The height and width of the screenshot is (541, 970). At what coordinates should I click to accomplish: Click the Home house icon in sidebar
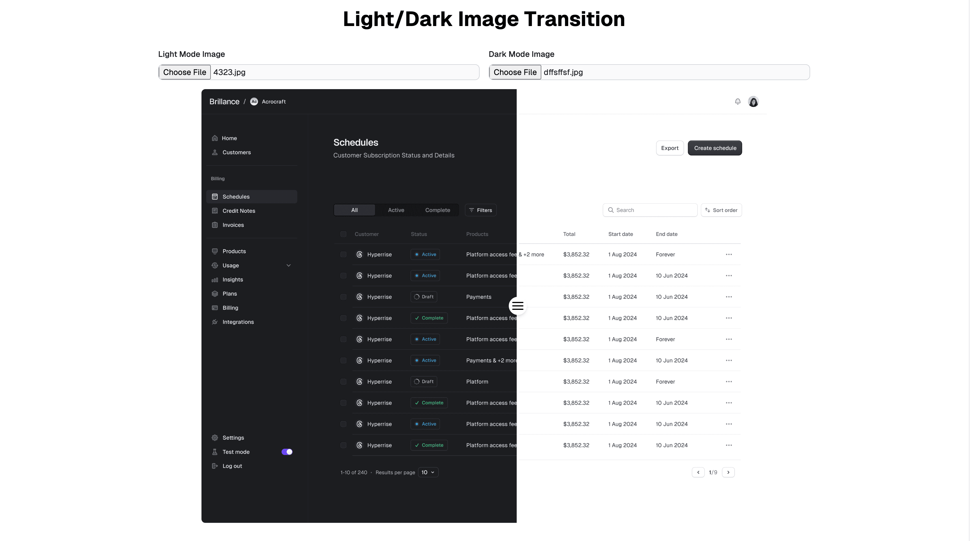[x=215, y=138]
